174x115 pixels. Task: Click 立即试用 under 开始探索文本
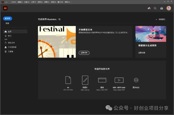(84, 53)
